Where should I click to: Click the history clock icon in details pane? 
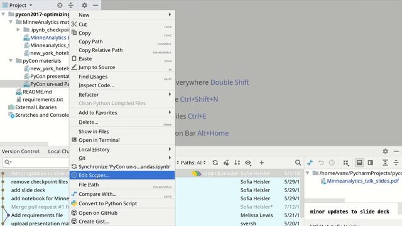[x=332, y=163]
